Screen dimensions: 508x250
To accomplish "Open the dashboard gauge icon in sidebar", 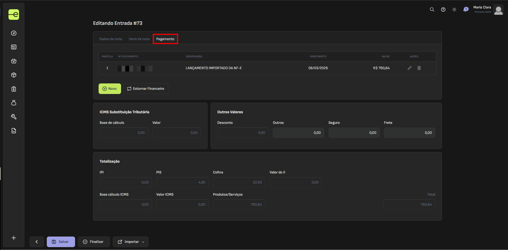I will pyautogui.click(x=14, y=33).
